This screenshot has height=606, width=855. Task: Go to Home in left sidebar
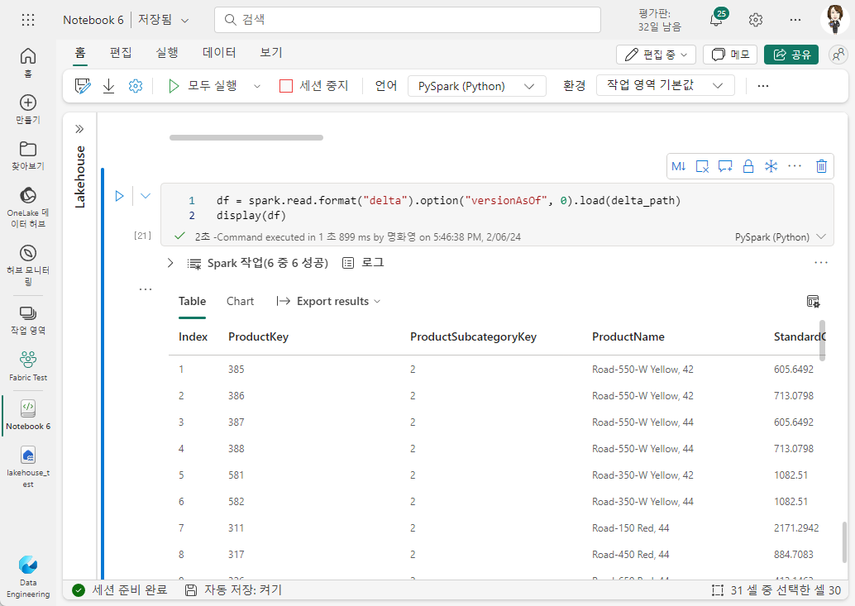click(28, 62)
